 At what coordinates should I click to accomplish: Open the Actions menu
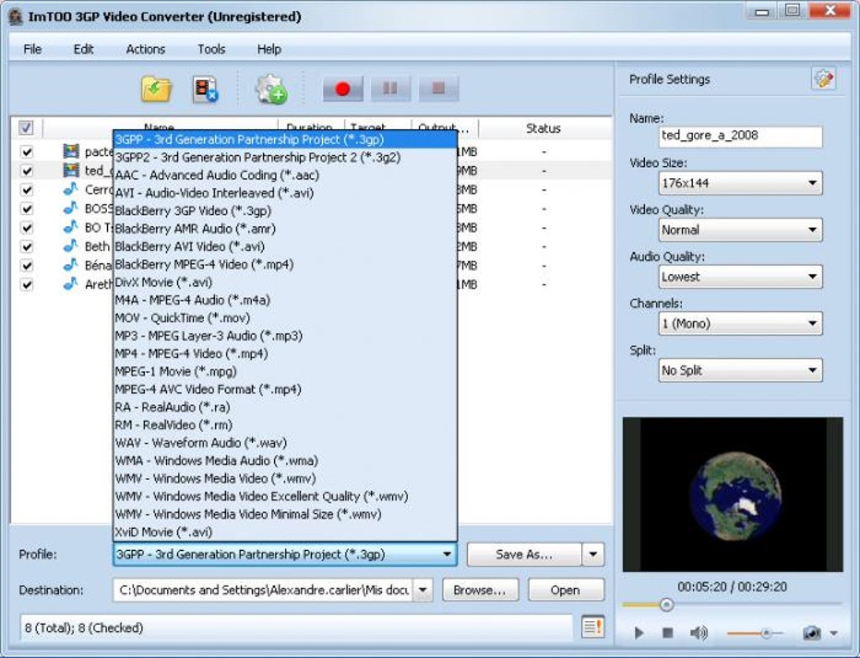[x=145, y=49]
